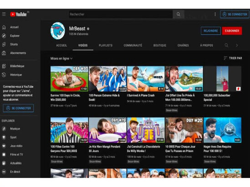The image size is (250, 187).
Task: Open the Trier par sort menu
Action: coord(233,58)
